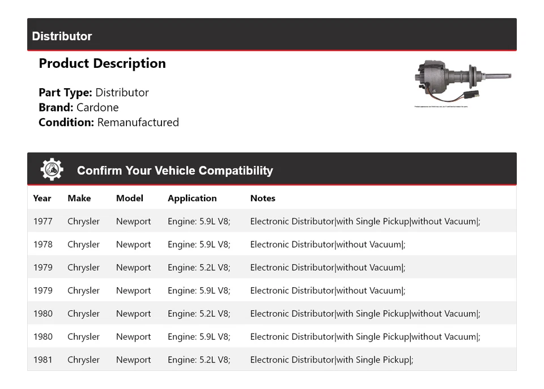The width and height of the screenshot is (544, 389).
Task: Click the Brand: Cardone line
Action: click(79, 107)
